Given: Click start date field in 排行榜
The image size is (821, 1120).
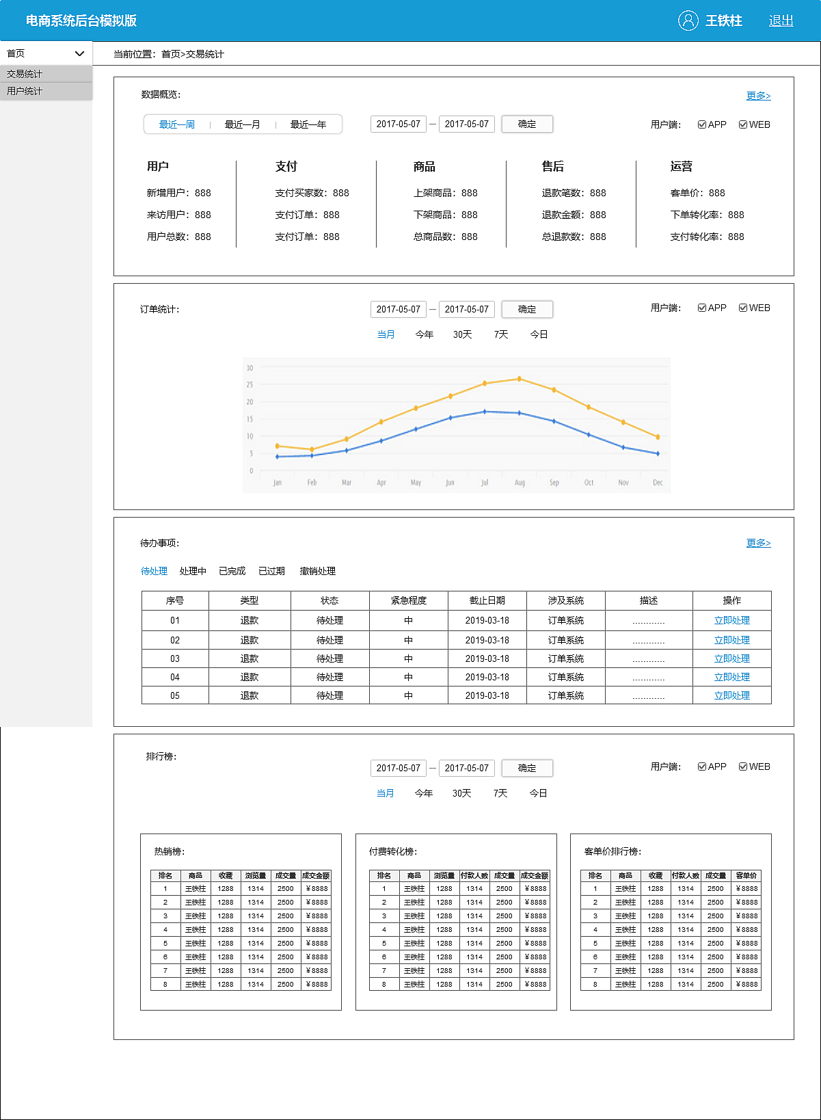Looking at the screenshot, I should 399,768.
